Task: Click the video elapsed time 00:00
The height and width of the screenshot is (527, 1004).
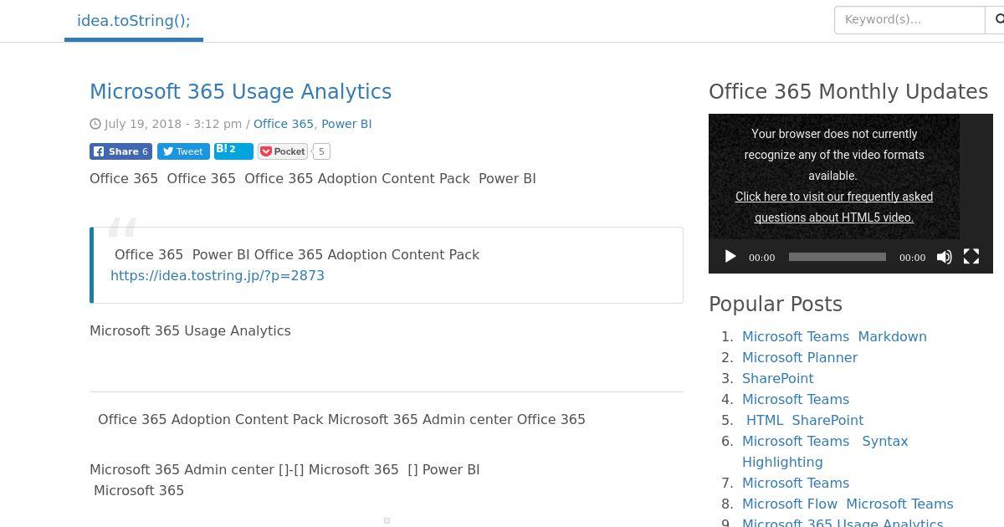Action: (x=761, y=258)
